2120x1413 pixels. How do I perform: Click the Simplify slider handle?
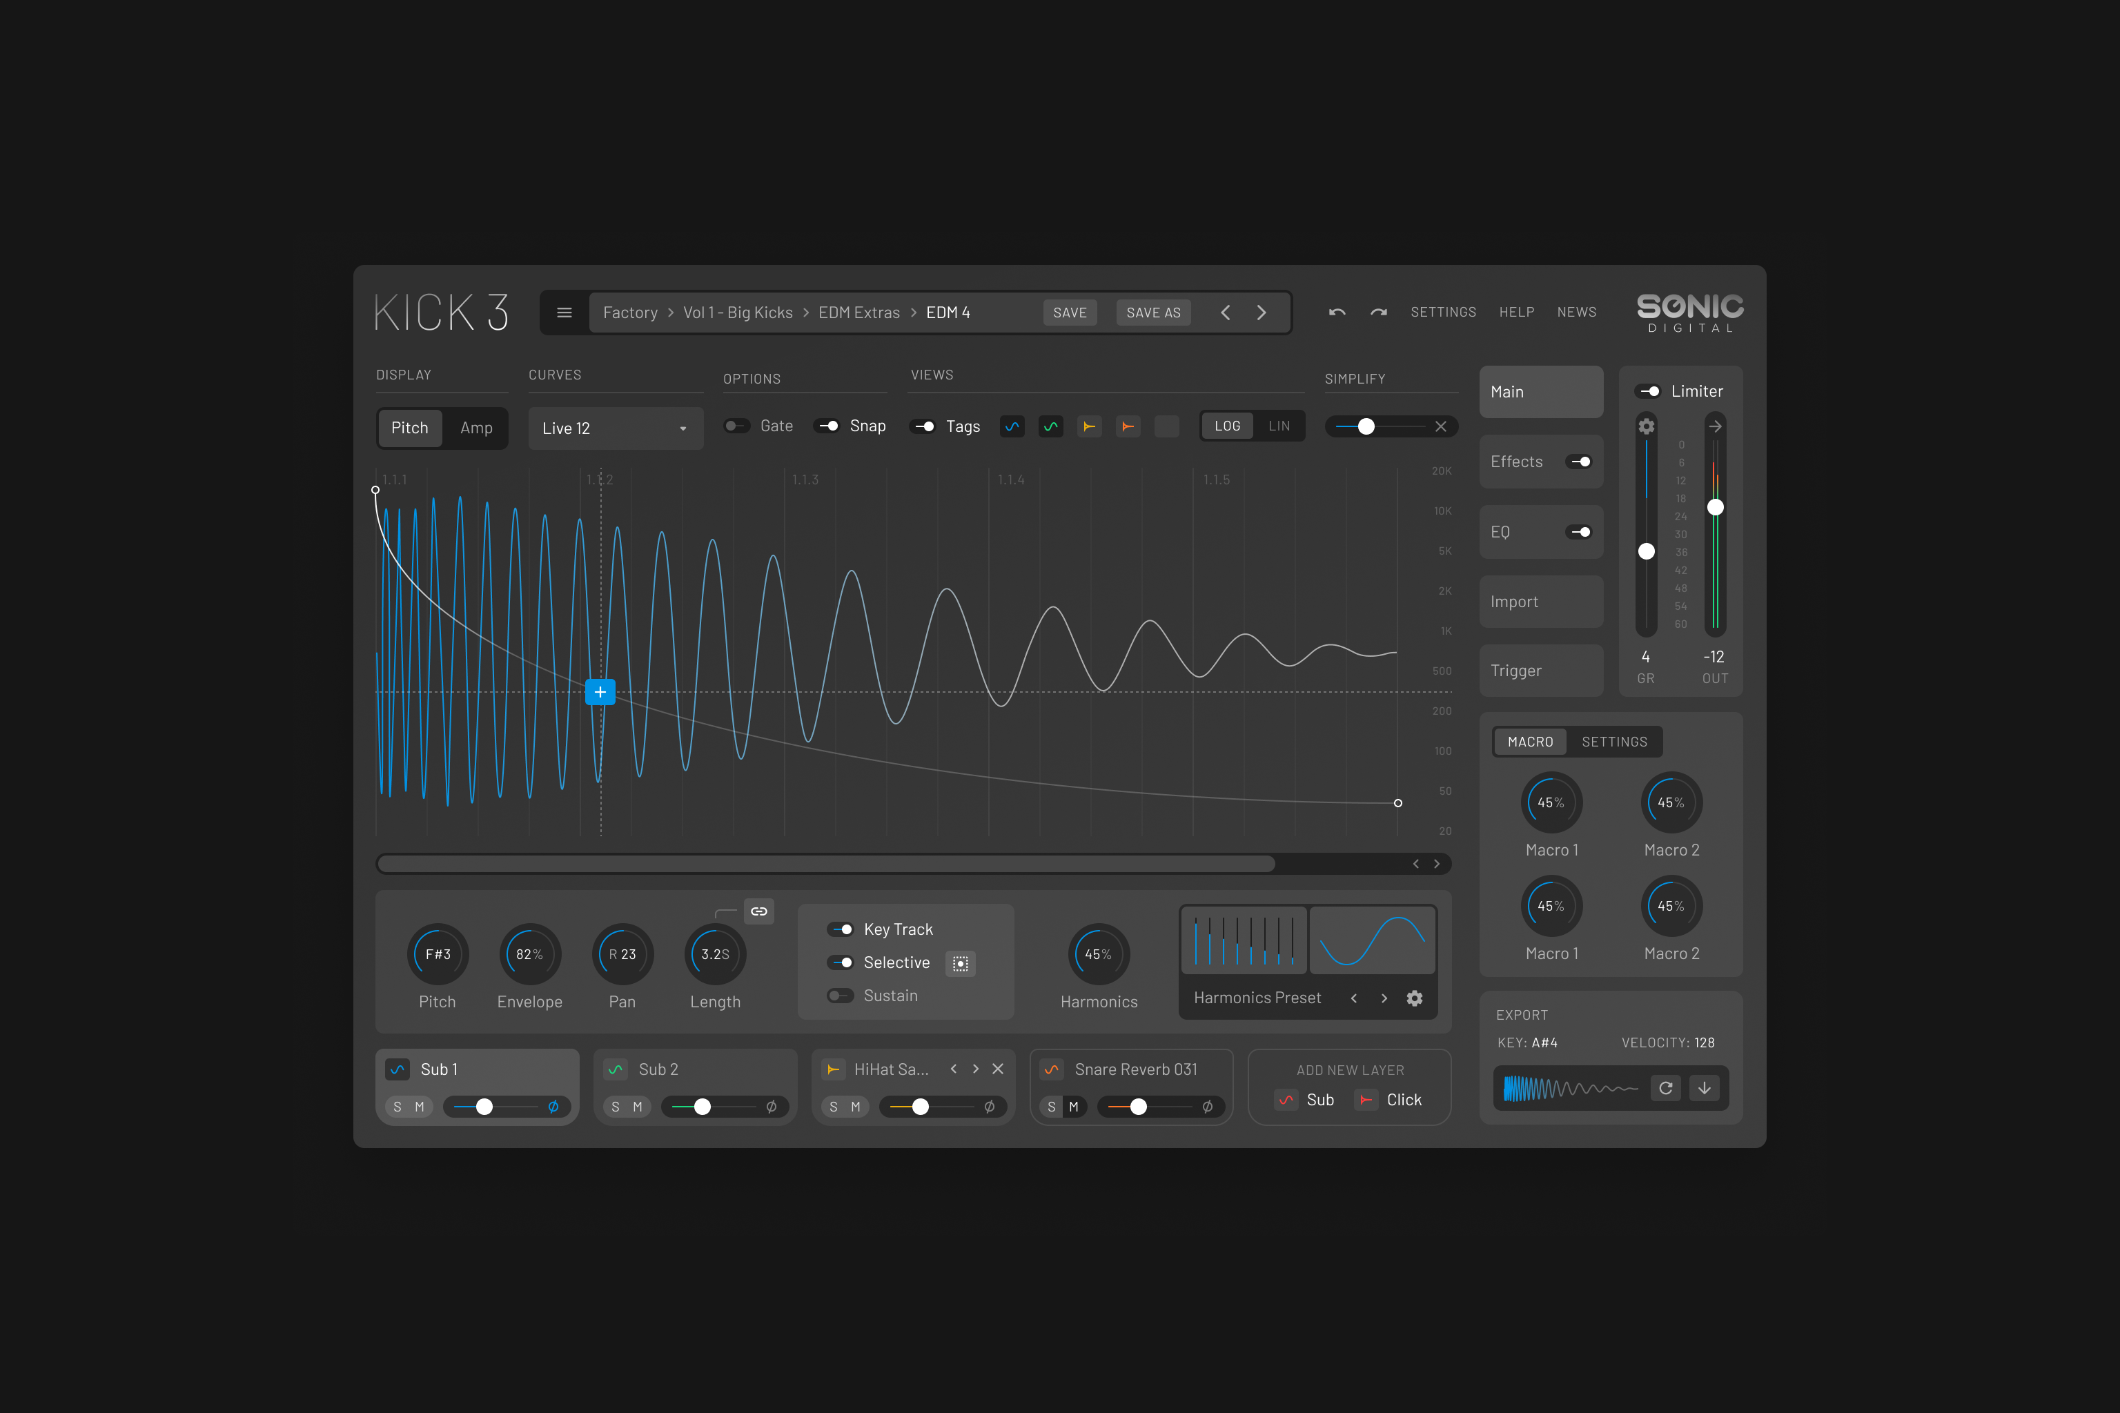(x=1366, y=426)
